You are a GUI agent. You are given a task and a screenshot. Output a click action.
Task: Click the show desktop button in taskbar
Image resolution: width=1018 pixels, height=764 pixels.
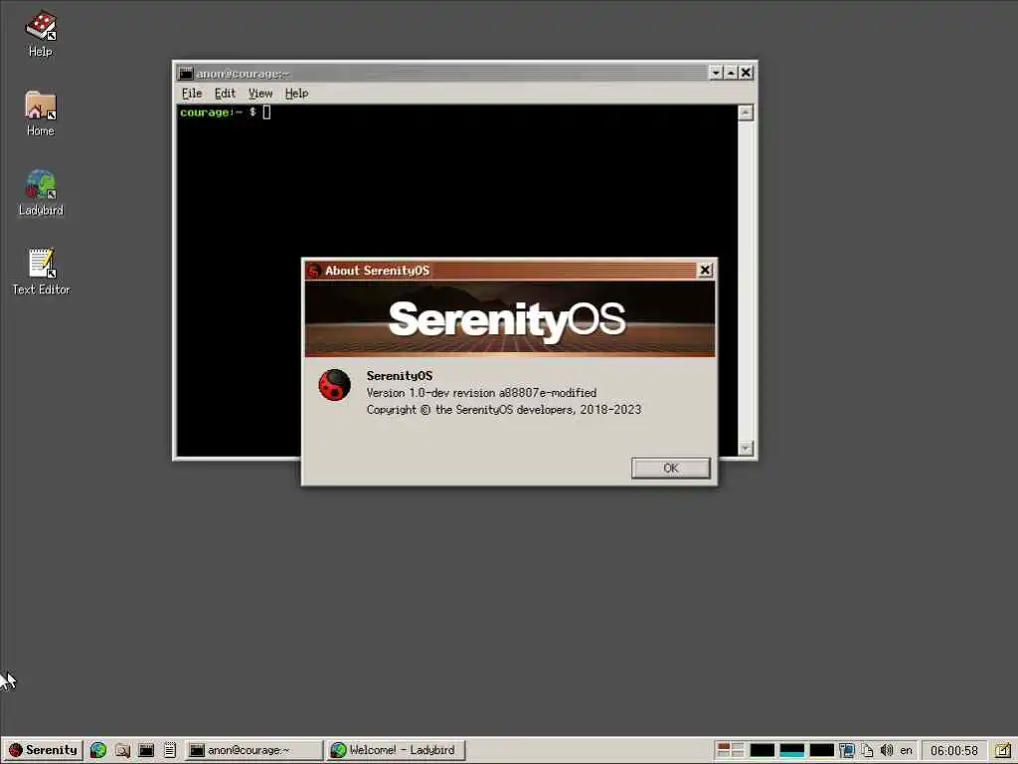[1003, 750]
